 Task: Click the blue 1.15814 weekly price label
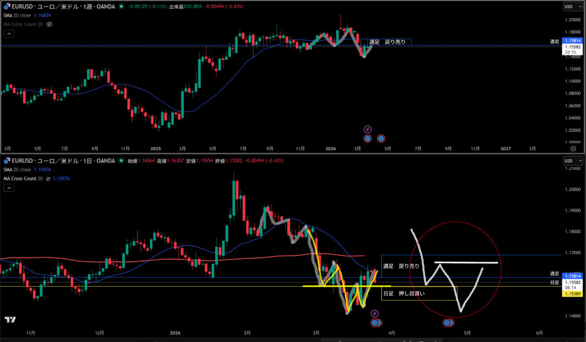click(x=572, y=41)
